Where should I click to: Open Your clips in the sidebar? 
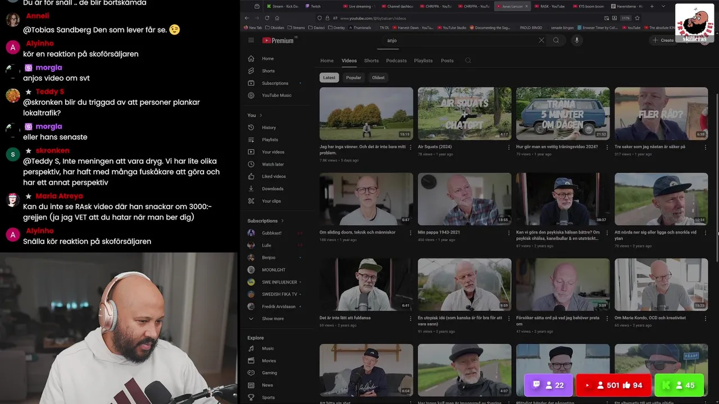[x=271, y=201]
